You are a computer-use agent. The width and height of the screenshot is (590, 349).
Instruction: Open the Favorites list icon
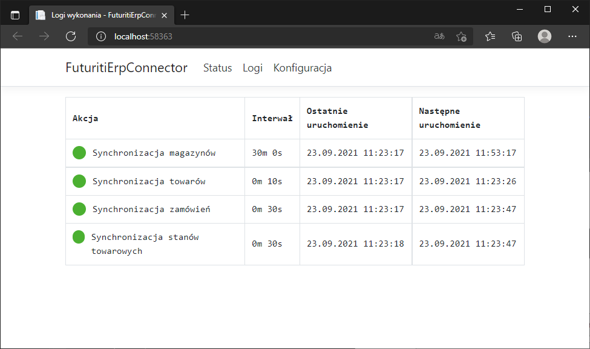click(x=490, y=36)
